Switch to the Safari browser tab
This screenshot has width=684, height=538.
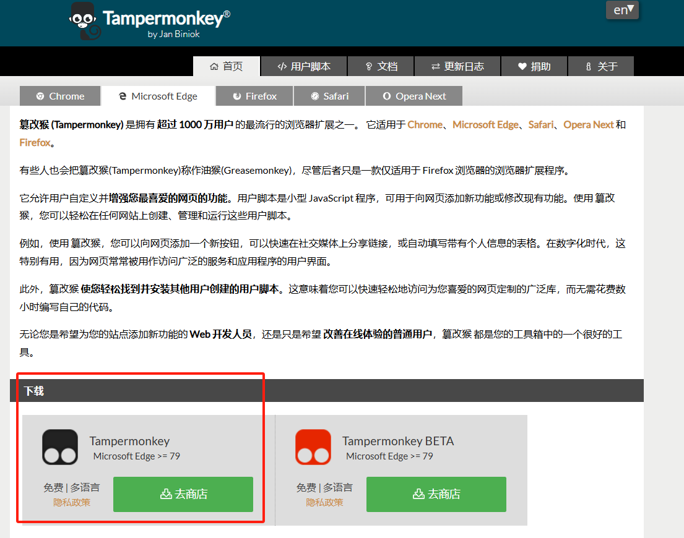click(329, 96)
